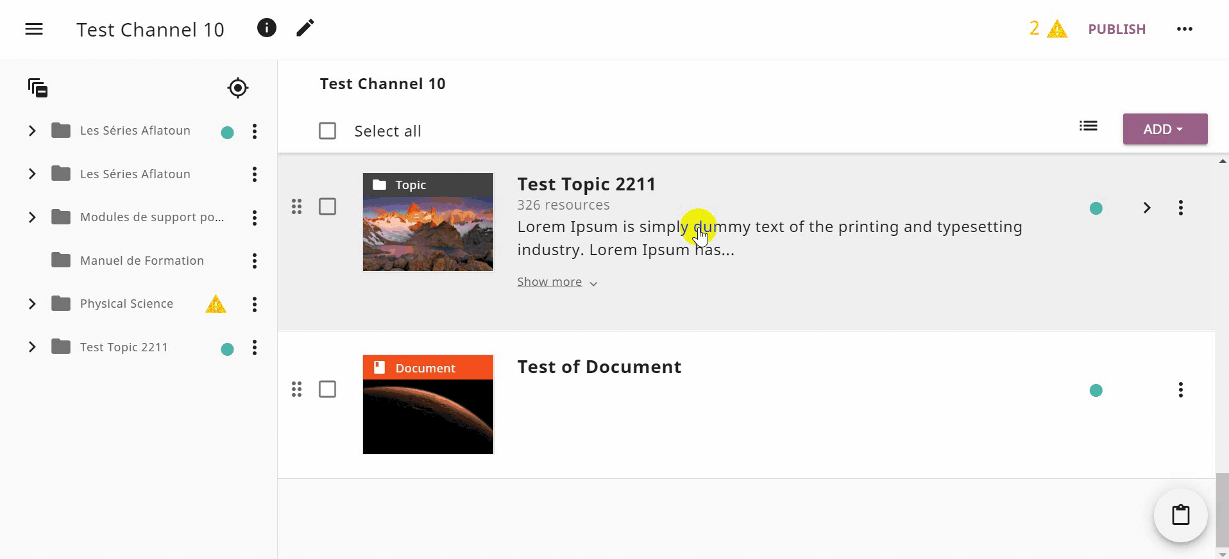Select Manuel de Formation tree item

(x=142, y=260)
